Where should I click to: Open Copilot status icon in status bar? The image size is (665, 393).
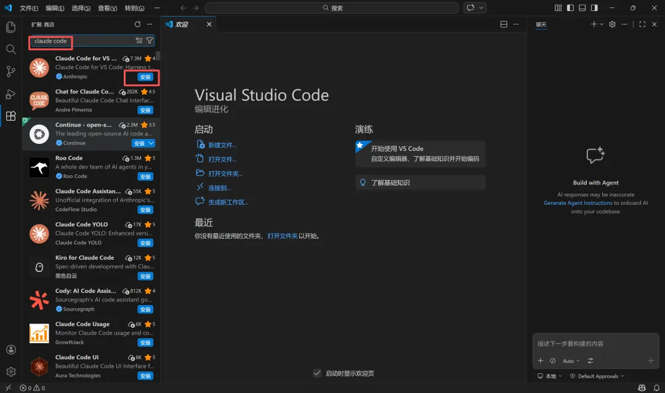point(642,388)
